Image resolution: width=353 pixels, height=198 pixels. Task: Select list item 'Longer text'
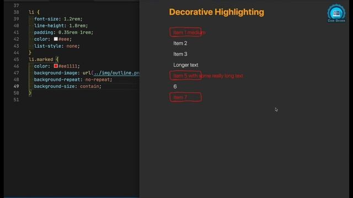click(186, 65)
